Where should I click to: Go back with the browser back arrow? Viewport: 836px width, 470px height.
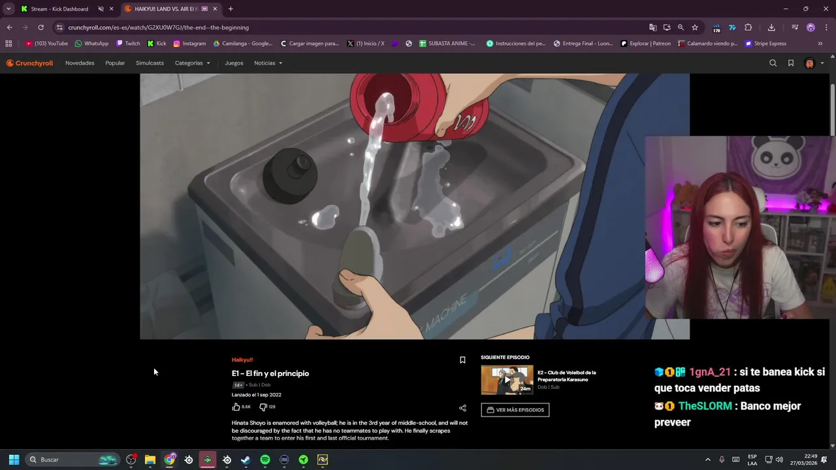[10, 27]
